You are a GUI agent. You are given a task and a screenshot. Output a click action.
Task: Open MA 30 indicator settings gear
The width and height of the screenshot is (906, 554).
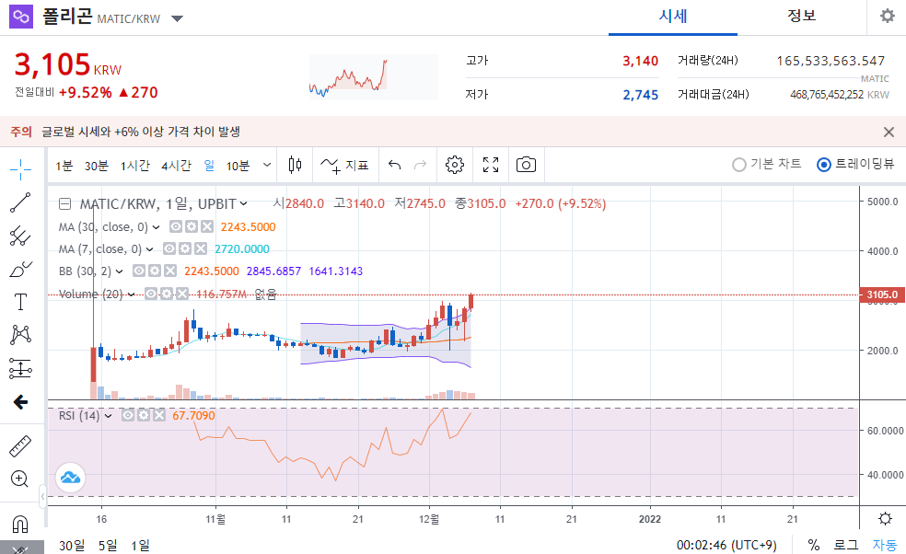[x=192, y=227]
